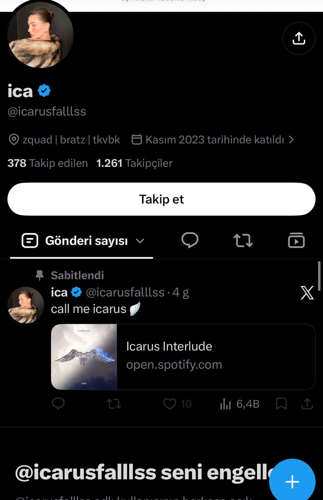View the 6,4B post analytics
This screenshot has width=323, height=500.
point(240,404)
